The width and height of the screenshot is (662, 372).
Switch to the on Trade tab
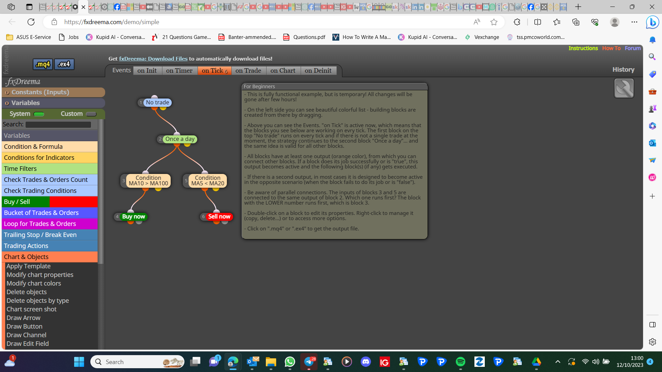(248, 71)
